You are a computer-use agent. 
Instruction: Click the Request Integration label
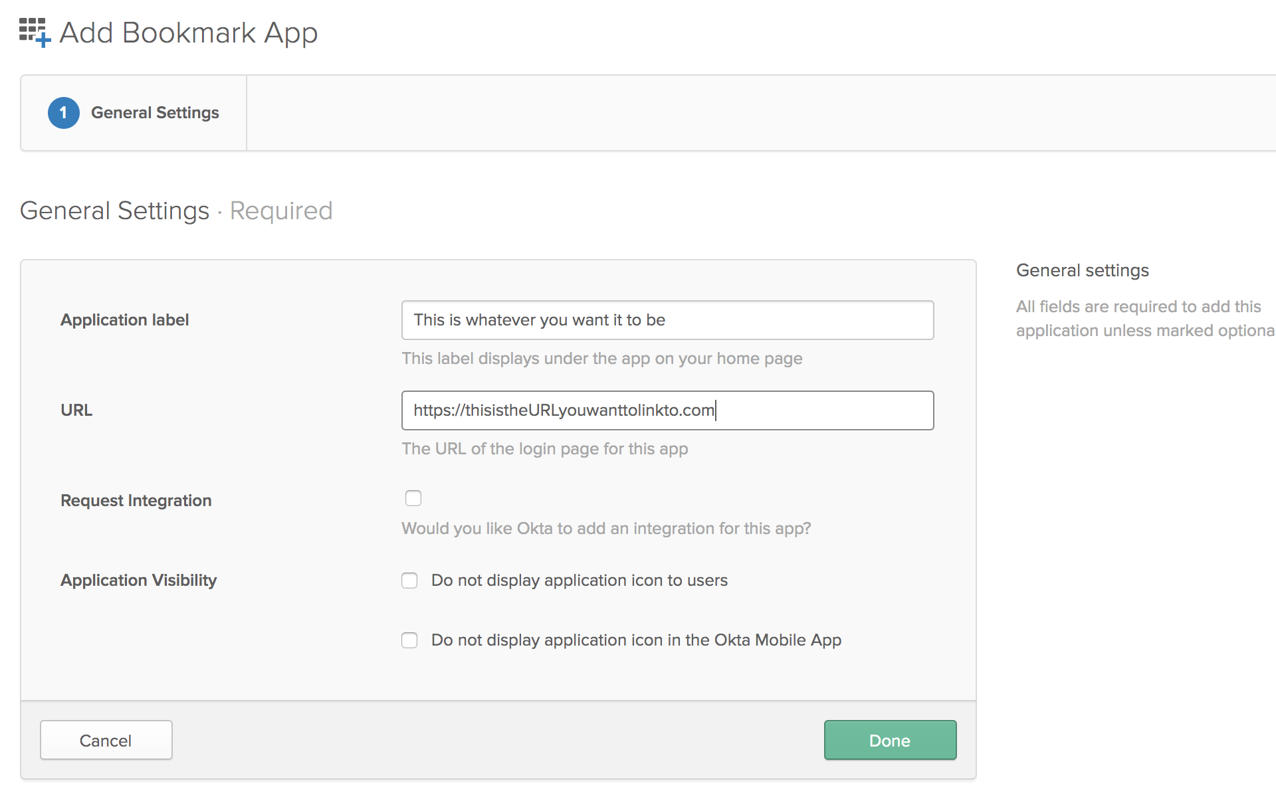[136, 500]
